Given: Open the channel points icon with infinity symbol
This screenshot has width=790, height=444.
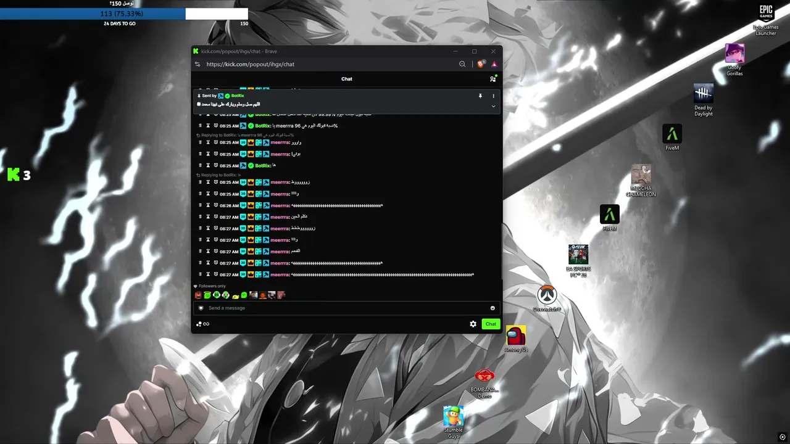Looking at the screenshot, I should (202, 324).
